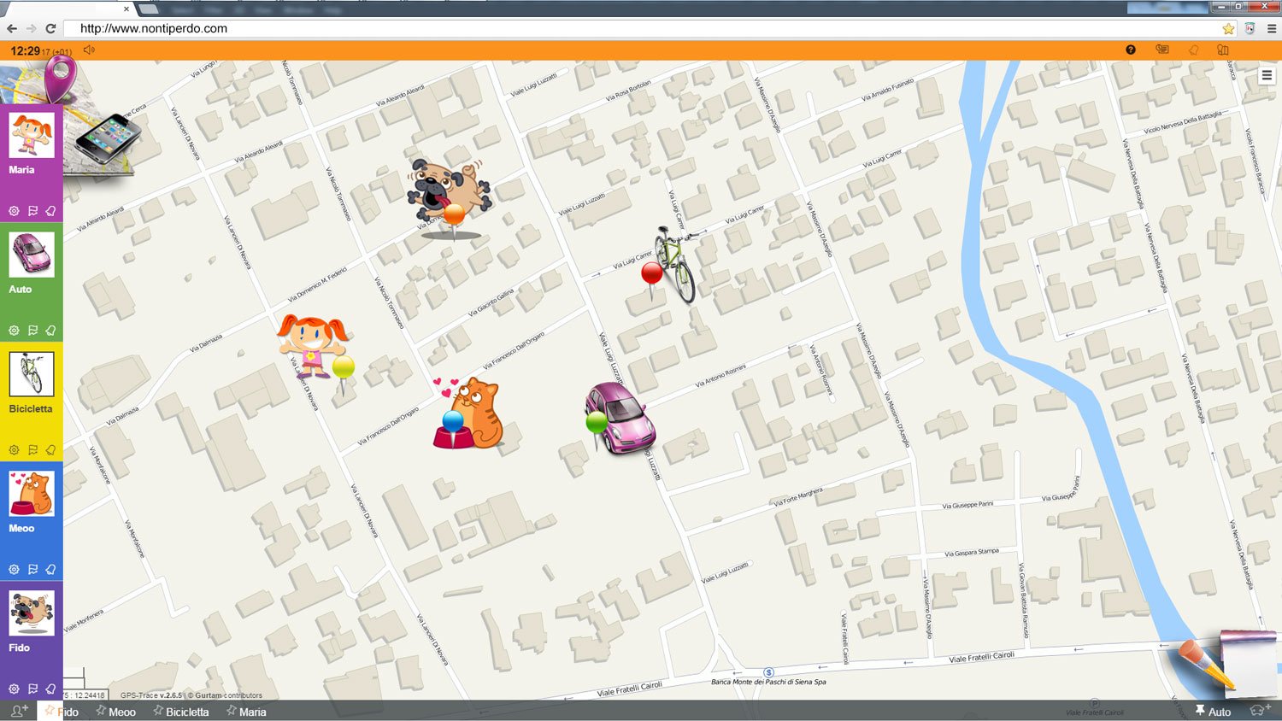Open settings gear on the Fido card
Screen dimensions: 1282x721
pyautogui.click(x=14, y=689)
